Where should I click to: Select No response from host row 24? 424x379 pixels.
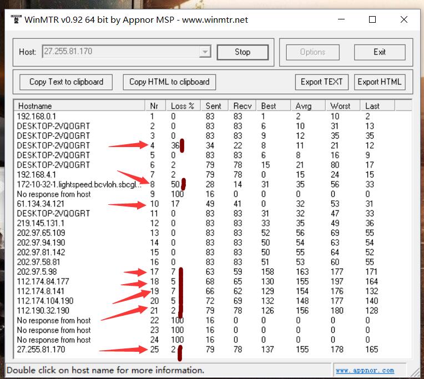click(x=213, y=340)
